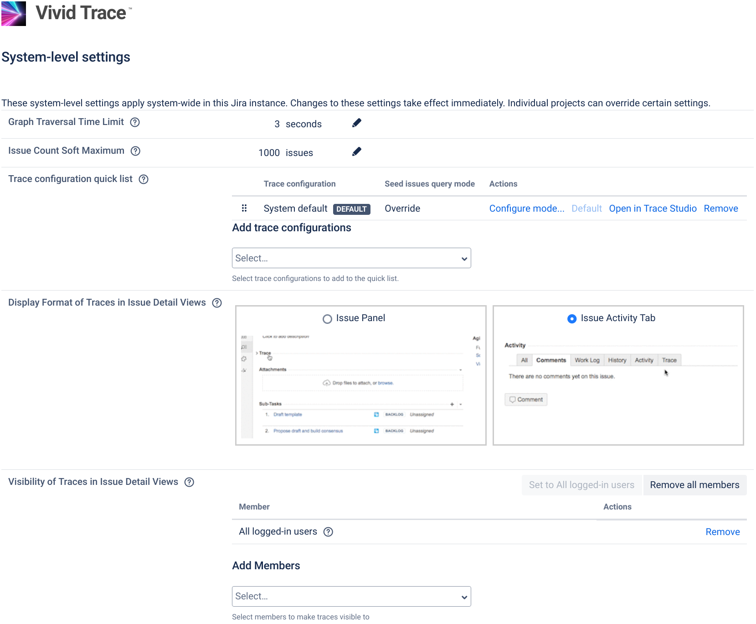
Task: Open System default in Trace Studio
Action: [x=653, y=208]
